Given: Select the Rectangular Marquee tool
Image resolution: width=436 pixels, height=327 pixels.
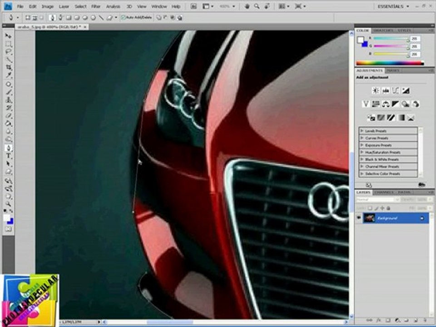Looking at the screenshot, I should point(9,44).
